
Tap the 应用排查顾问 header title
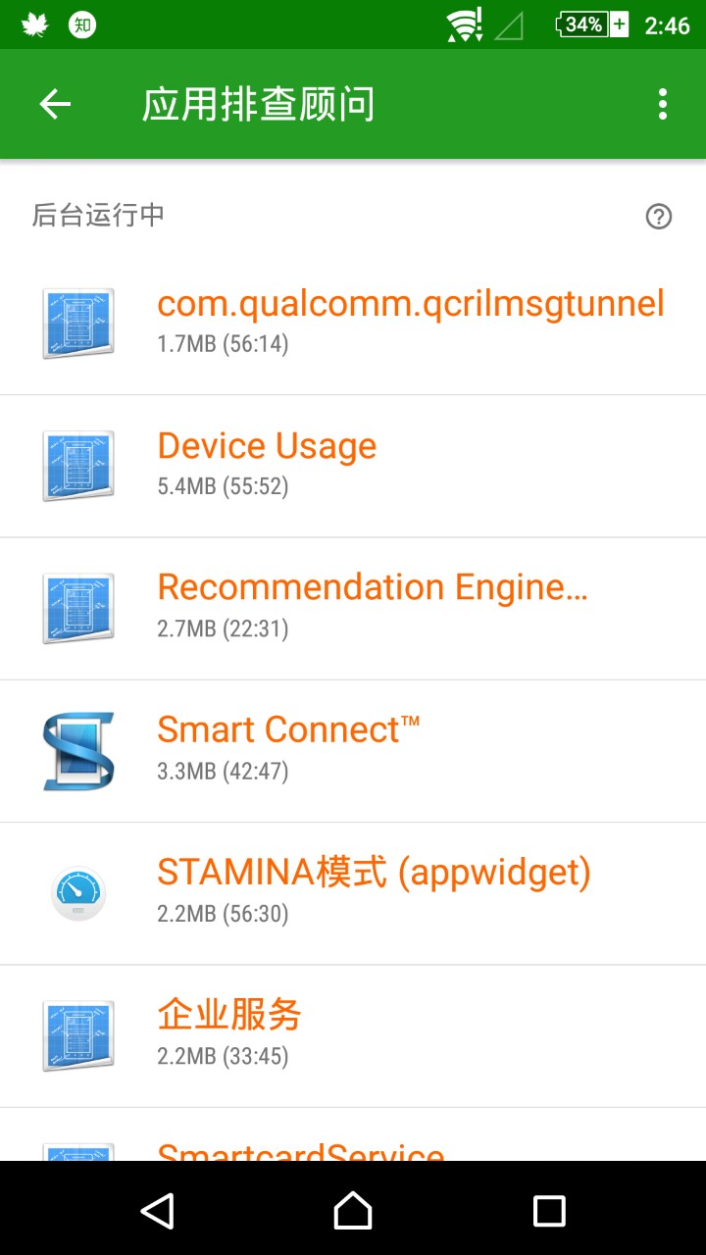[258, 104]
